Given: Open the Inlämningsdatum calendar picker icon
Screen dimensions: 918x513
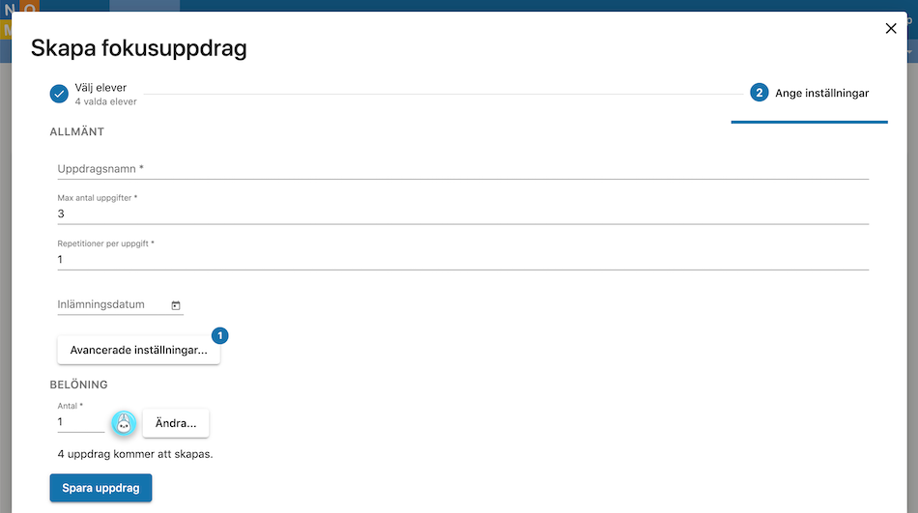Looking at the screenshot, I should [x=176, y=305].
